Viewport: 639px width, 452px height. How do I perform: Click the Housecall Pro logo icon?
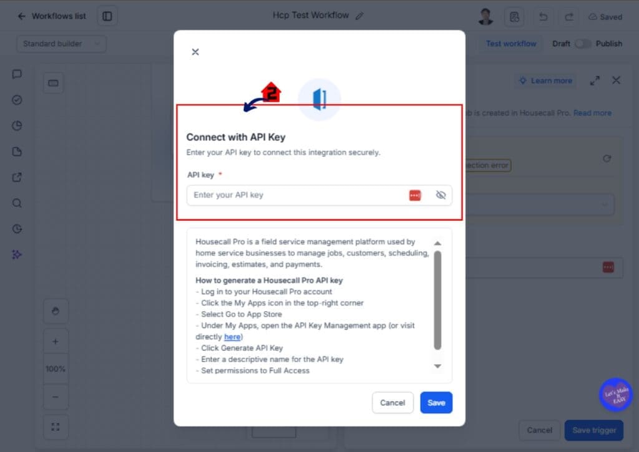coord(319,99)
